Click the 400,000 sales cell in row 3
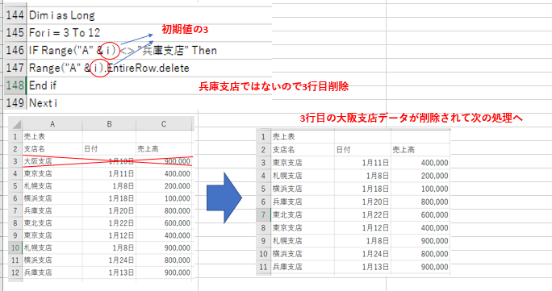 (x=420, y=163)
